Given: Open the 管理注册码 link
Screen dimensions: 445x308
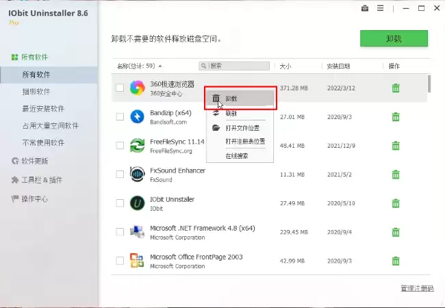Looking at the screenshot, I should click(x=417, y=288).
